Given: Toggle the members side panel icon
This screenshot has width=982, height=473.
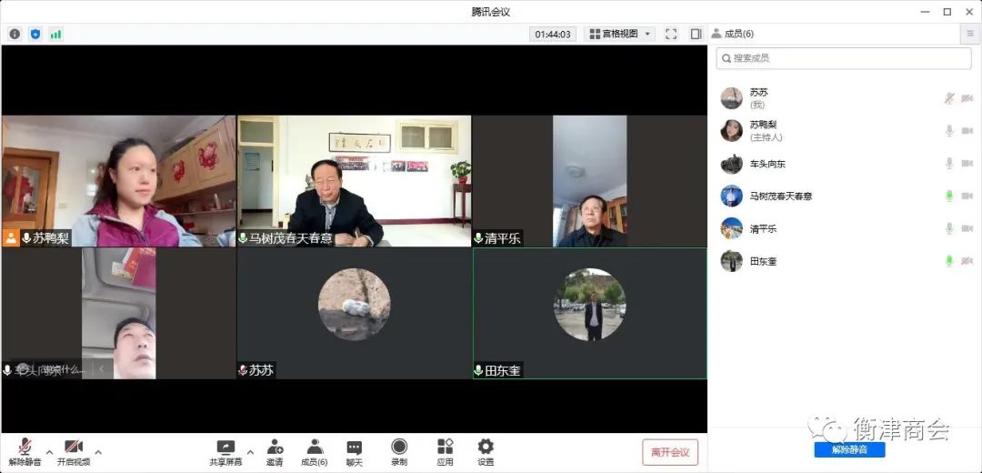Looking at the screenshot, I should (696, 34).
